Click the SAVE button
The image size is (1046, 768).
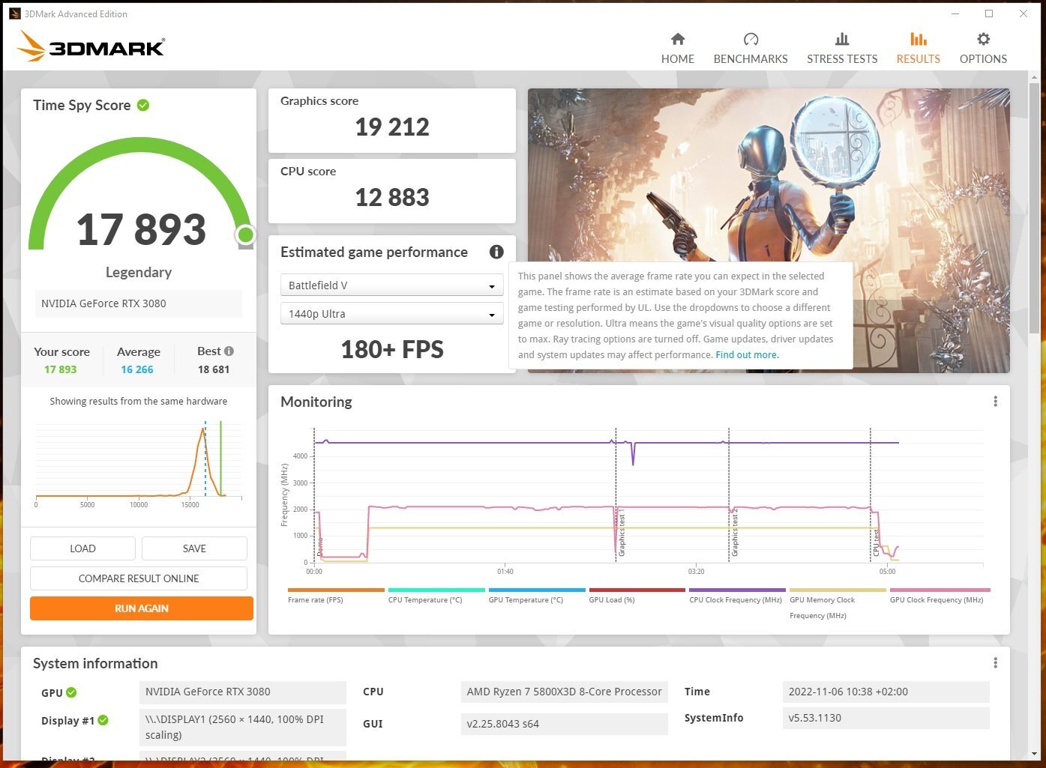point(194,548)
